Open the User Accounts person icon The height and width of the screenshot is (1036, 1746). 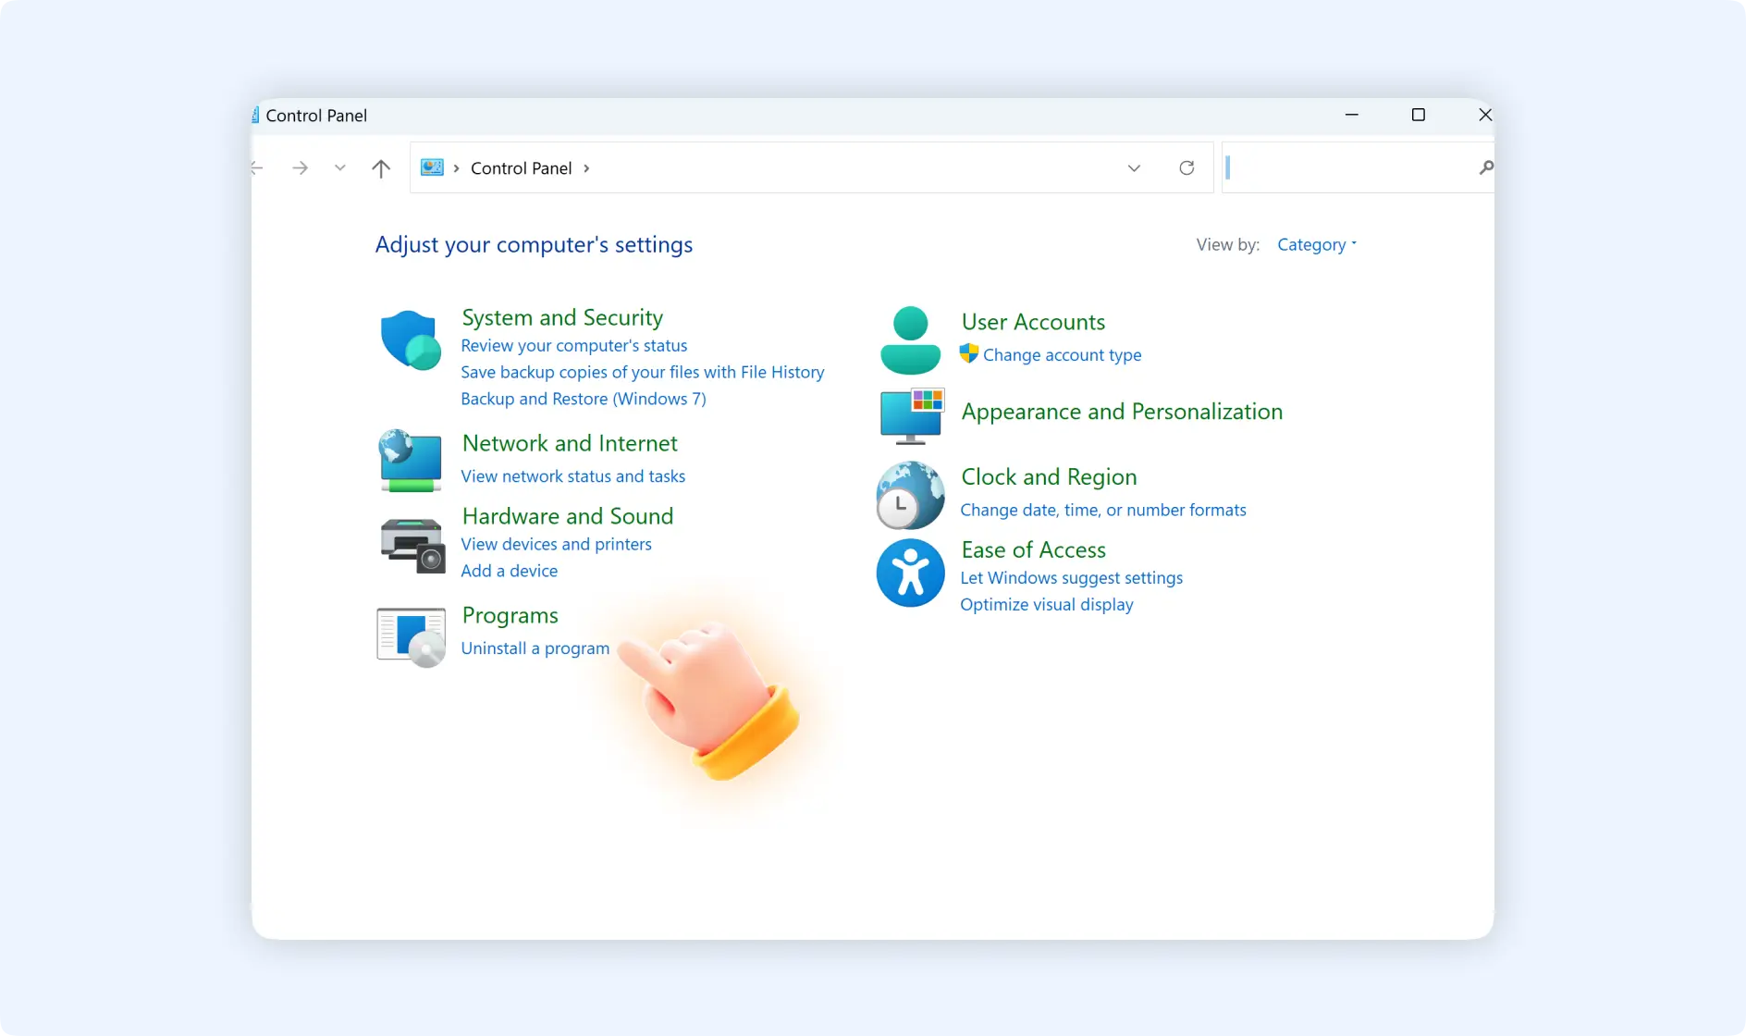point(910,339)
